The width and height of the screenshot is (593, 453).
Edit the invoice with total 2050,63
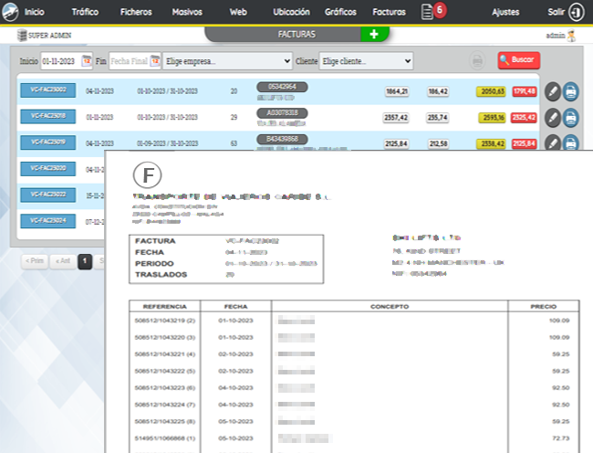point(553,92)
